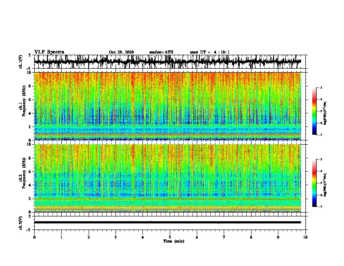Image resolution: width=344 pixels, height=266 pixels.
Task: Click the "station=ATH" header label
Action: (161, 52)
